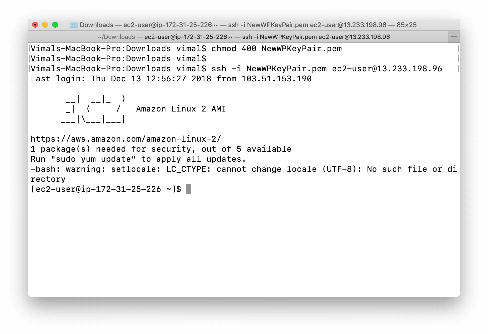Screen dimensions: 488x334
Task: Click the Last login Thu Dec 13 line
Action: click(x=171, y=79)
